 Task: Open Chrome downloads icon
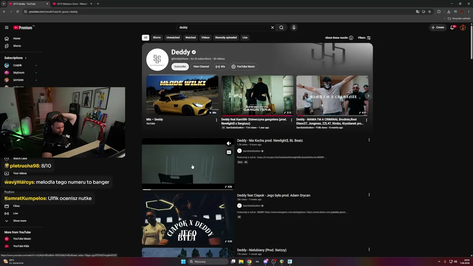(449, 11)
